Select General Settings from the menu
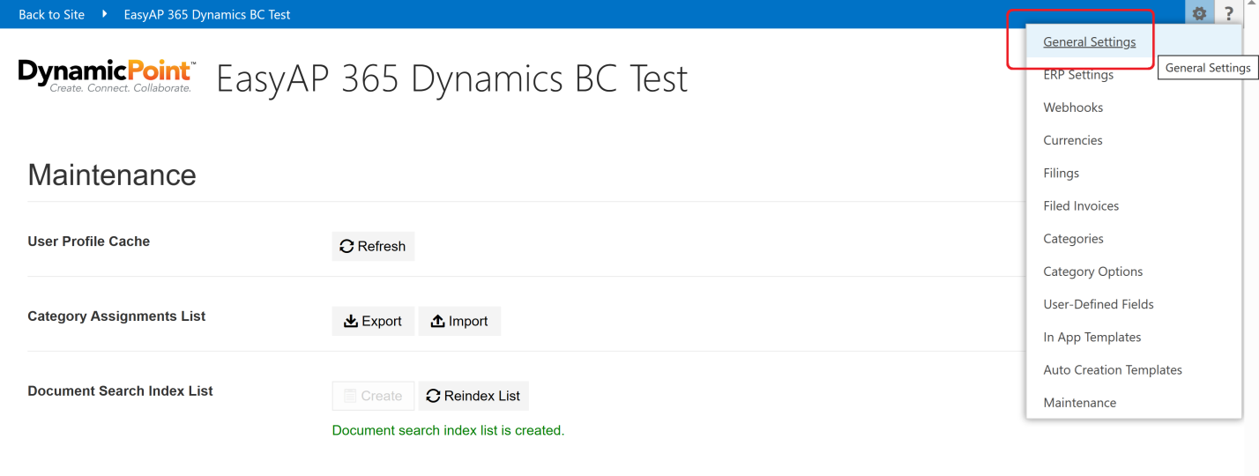 (x=1089, y=42)
